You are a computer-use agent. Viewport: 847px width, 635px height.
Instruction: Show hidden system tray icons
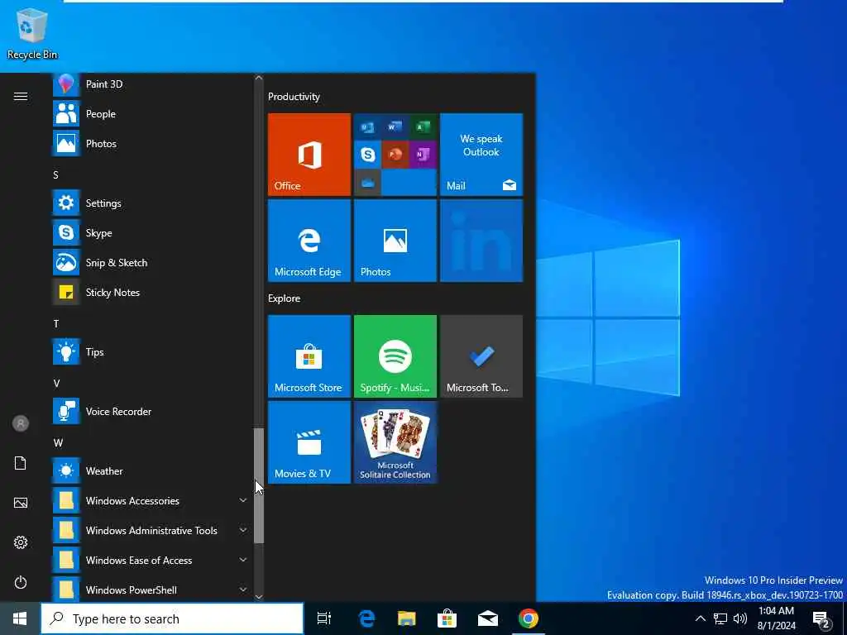700,618
